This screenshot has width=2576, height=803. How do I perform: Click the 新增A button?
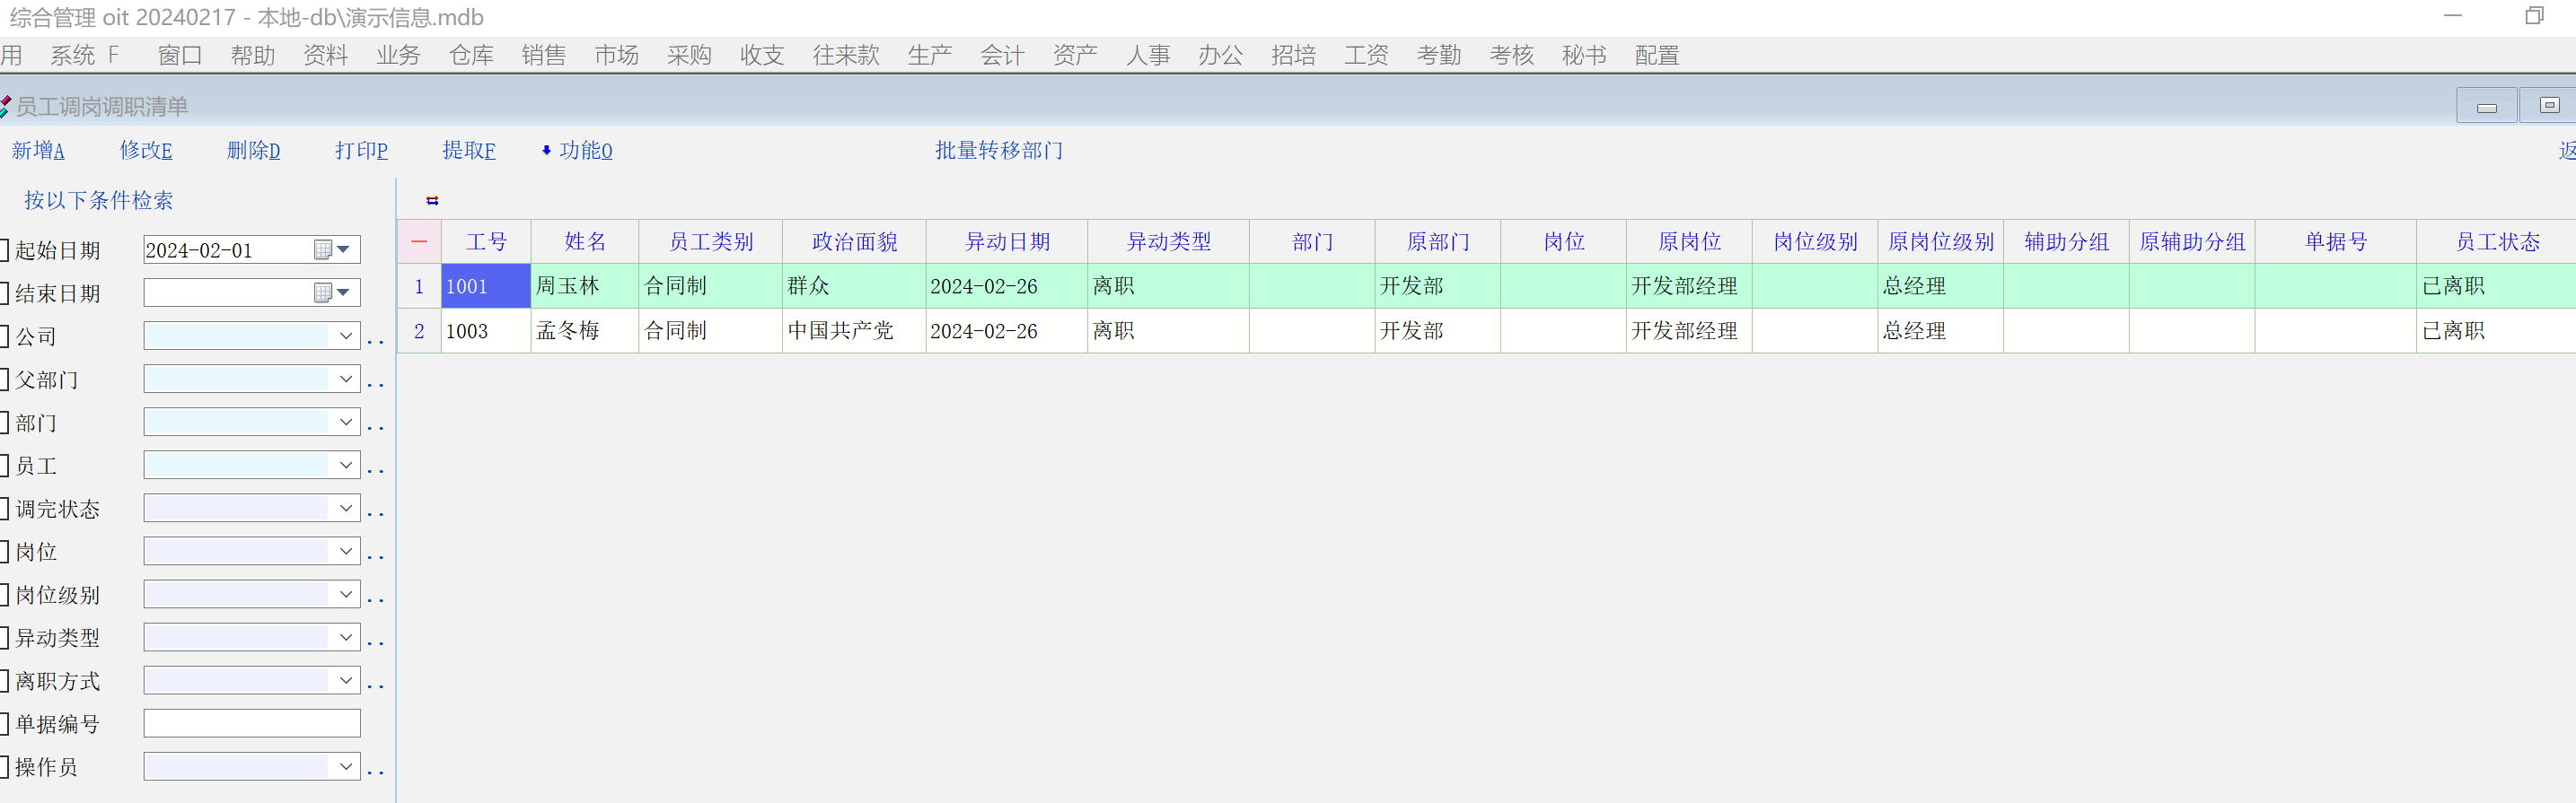point(38,151)
